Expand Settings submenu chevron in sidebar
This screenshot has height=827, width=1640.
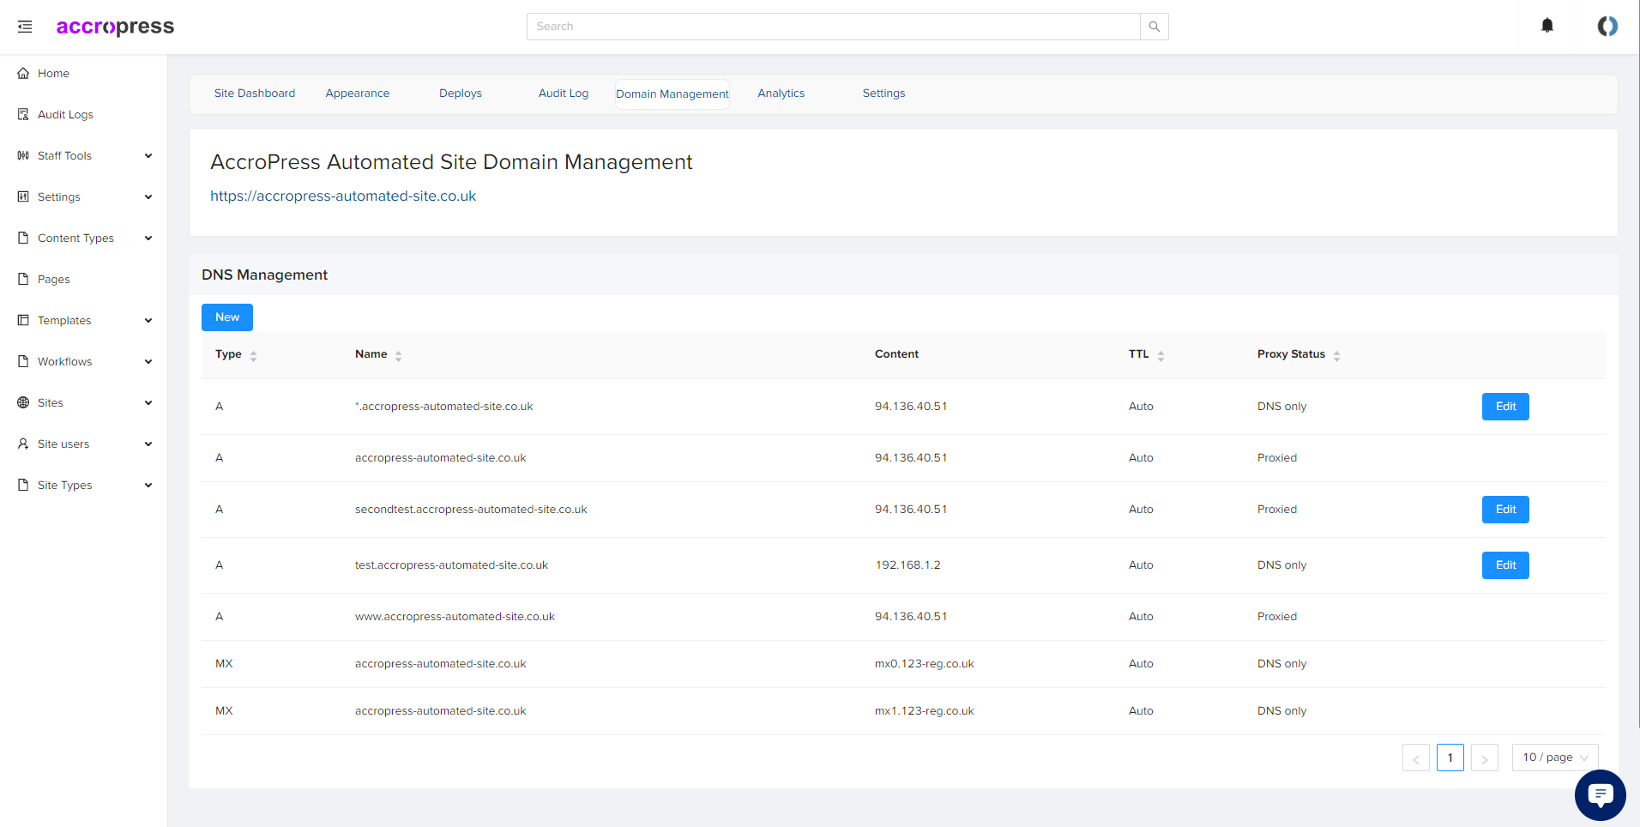[x=148, y=196]
